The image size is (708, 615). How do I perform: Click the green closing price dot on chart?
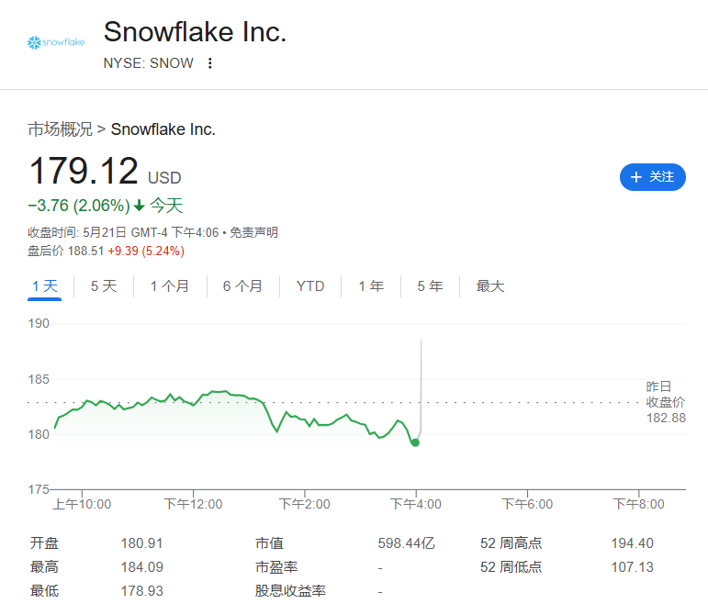pyautogui.click(x=415, y=443)
